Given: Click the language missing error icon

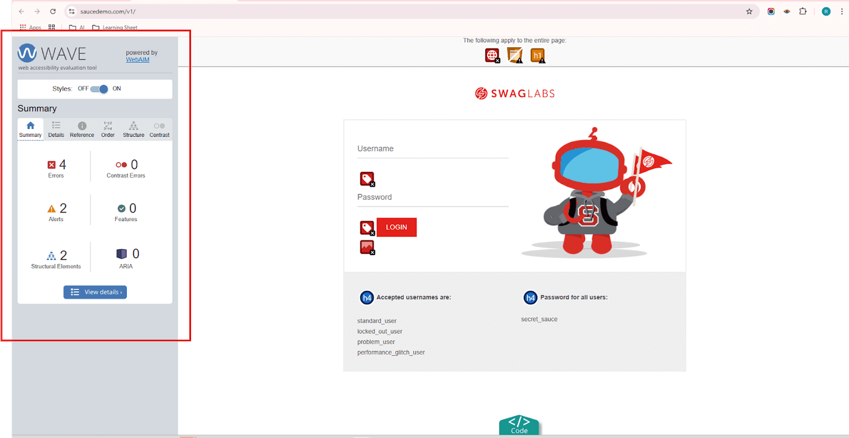Looking at the screenshot, I should click(x=492, y=56).
